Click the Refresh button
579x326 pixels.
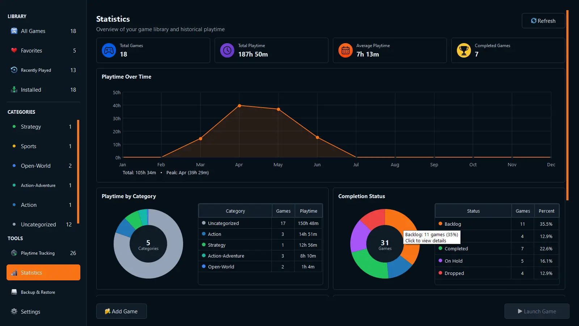[x=543, y=21]
